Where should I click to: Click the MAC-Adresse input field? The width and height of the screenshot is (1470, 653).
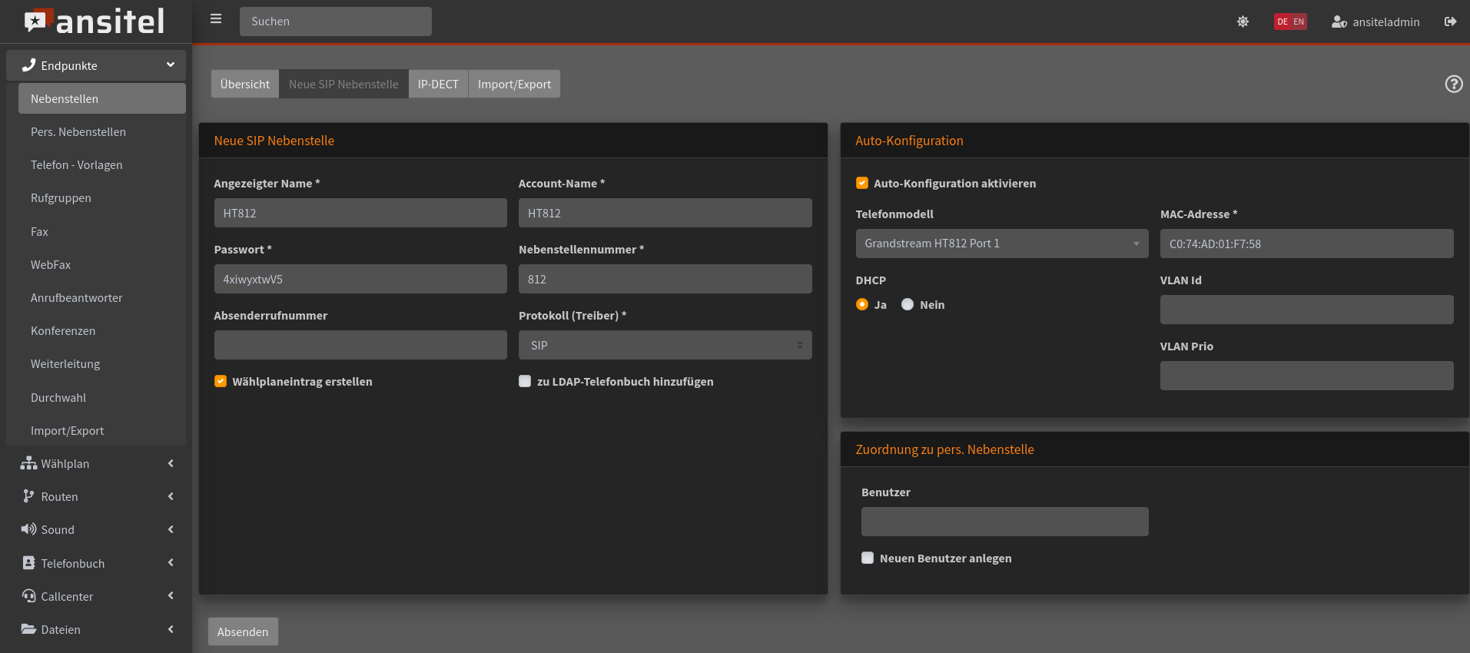pos(1306,244)
